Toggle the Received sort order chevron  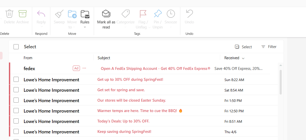[243, 58]
